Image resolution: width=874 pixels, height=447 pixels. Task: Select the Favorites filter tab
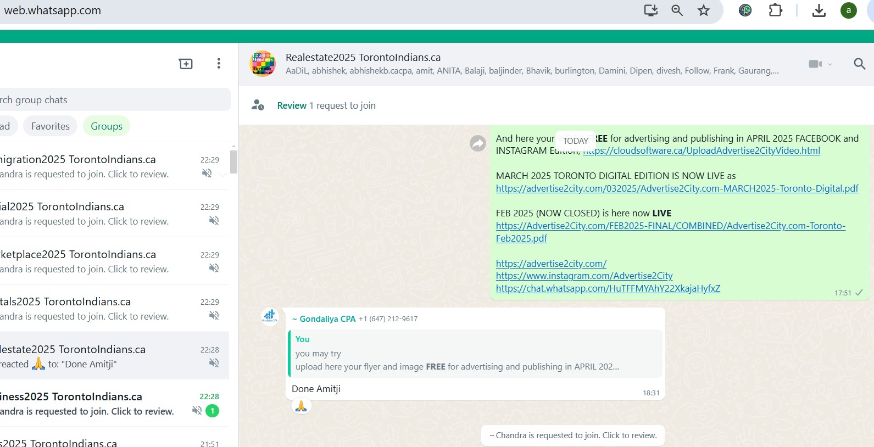51,126
